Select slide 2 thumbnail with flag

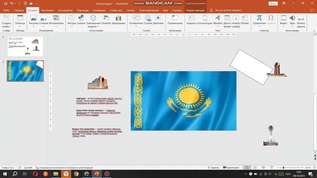pyautogui.click(x=25, y=71)
